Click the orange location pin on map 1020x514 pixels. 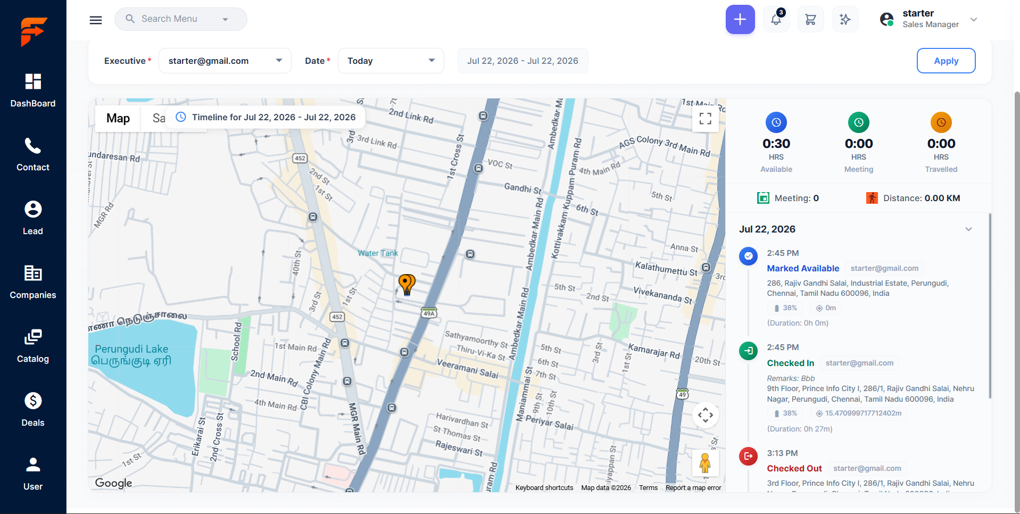[x=407, y=284]
